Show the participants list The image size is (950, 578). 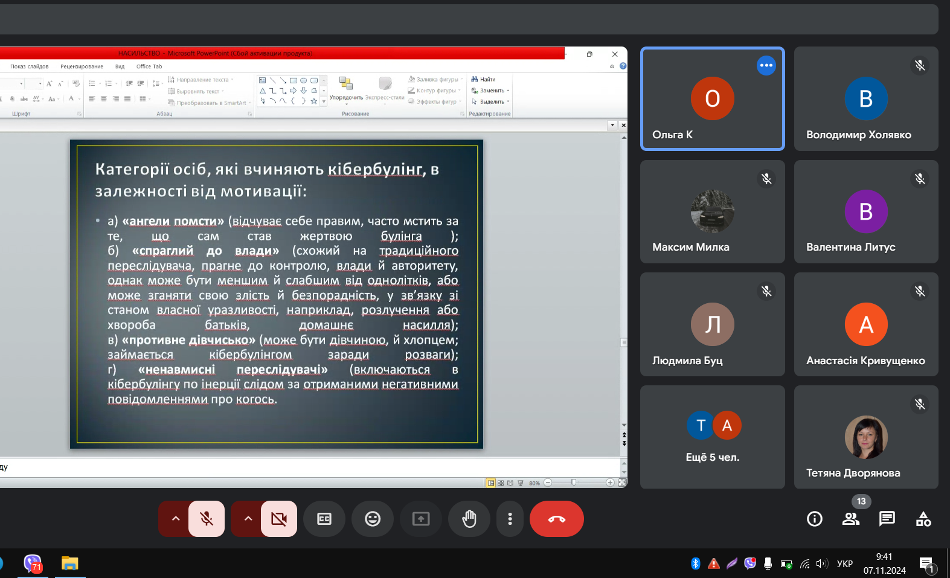pos(851,519)
